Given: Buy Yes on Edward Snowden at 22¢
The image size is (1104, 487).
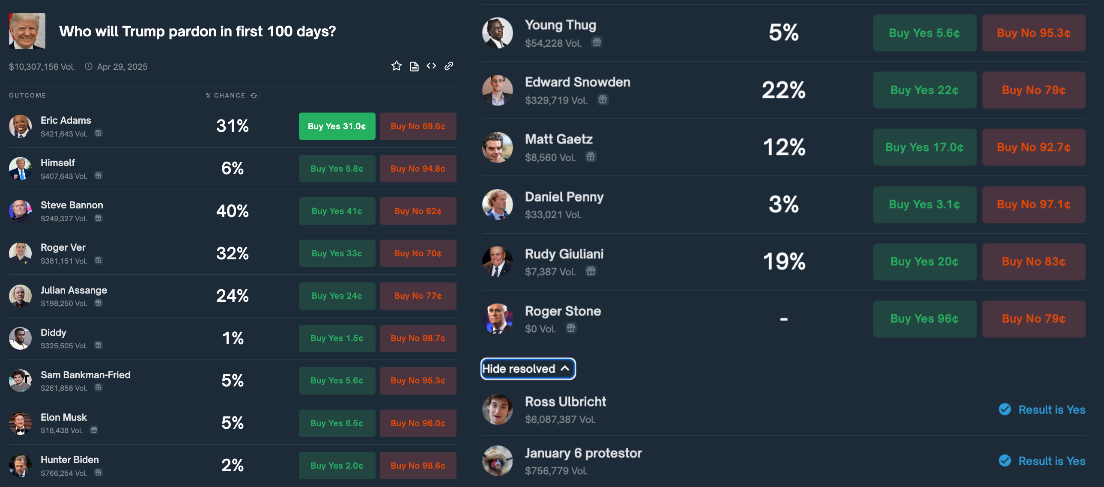Looking at the screenshot, I should click(925, 90).
